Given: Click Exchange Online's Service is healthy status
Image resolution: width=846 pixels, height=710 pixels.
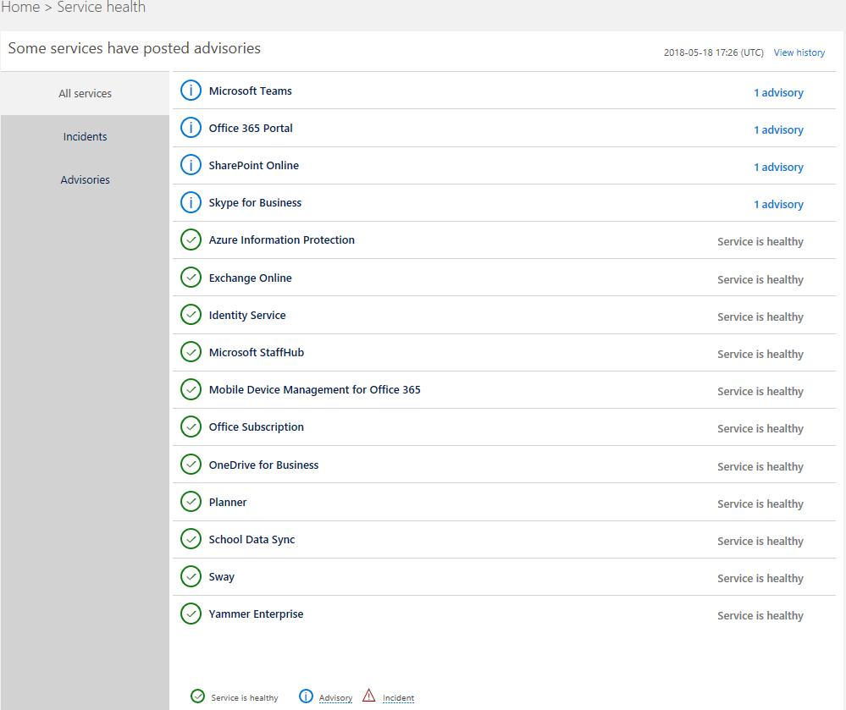Looking at the screenshot, I should 760,279.
